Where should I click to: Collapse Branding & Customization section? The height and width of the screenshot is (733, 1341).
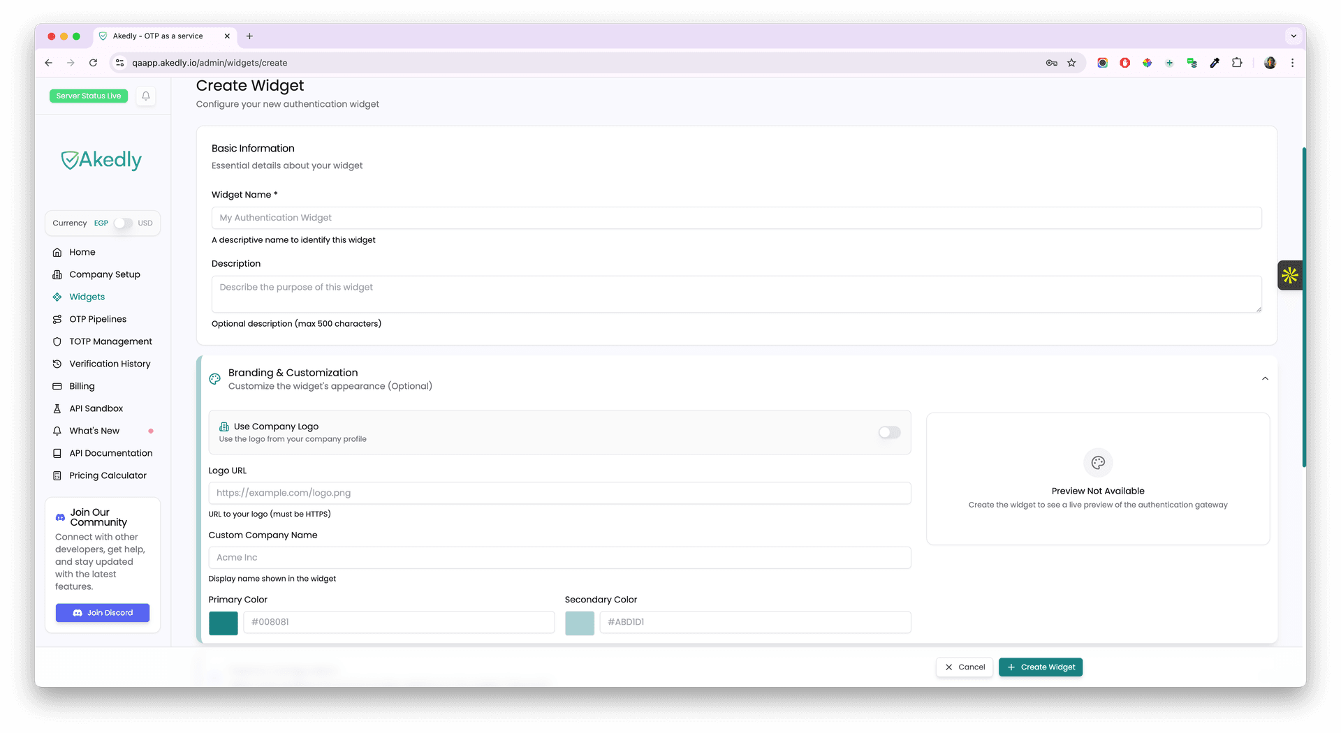click(1264, 379)
